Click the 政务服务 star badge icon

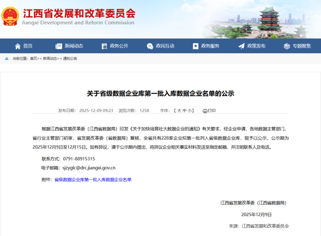[x=195, y=46]
